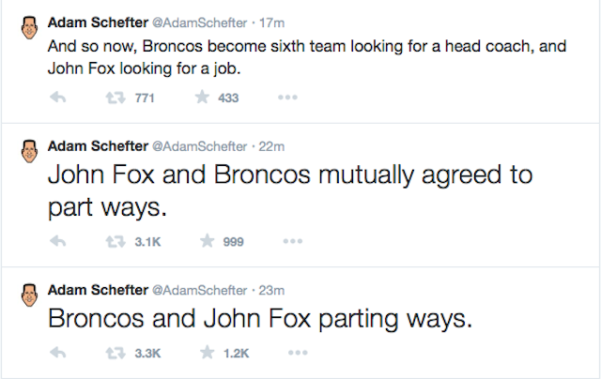Image resolution: width=601 pixels, height=379 pixels.
Task: Expand more options on the 22m tweet
Action: point(292,241)
